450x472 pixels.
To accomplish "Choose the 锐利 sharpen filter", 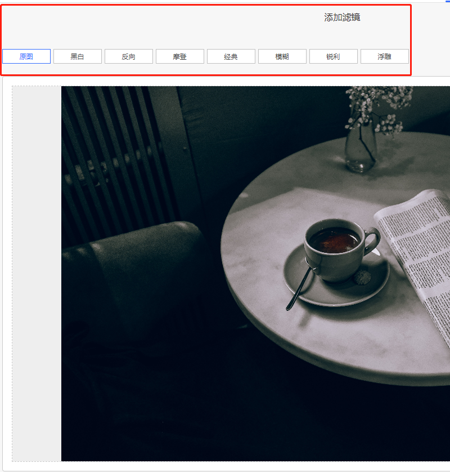I will coord(334,56).
